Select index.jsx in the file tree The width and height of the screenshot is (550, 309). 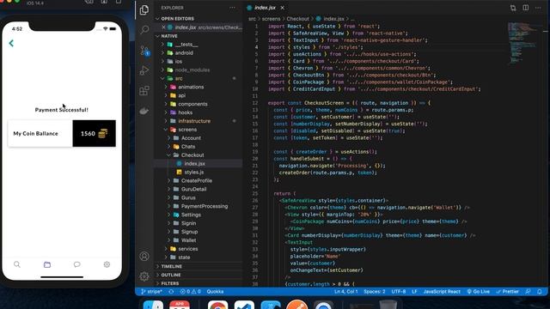tap(195, 164)
